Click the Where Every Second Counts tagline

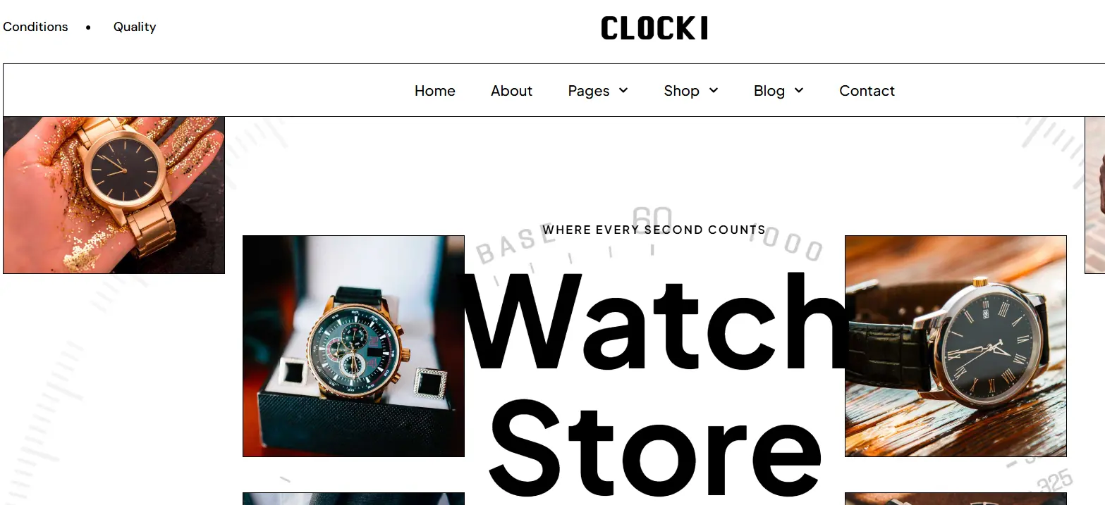tap(654, 230)
